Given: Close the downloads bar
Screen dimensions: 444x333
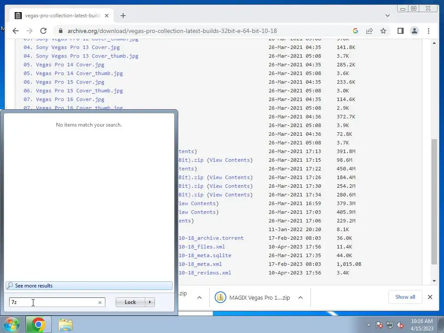Looking at the screenshot, I should point(430,297).
